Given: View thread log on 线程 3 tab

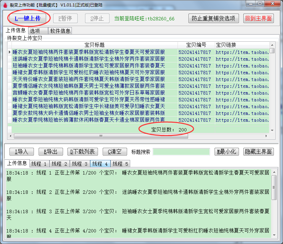Looking at the screenshot, I should click(80, 163).
